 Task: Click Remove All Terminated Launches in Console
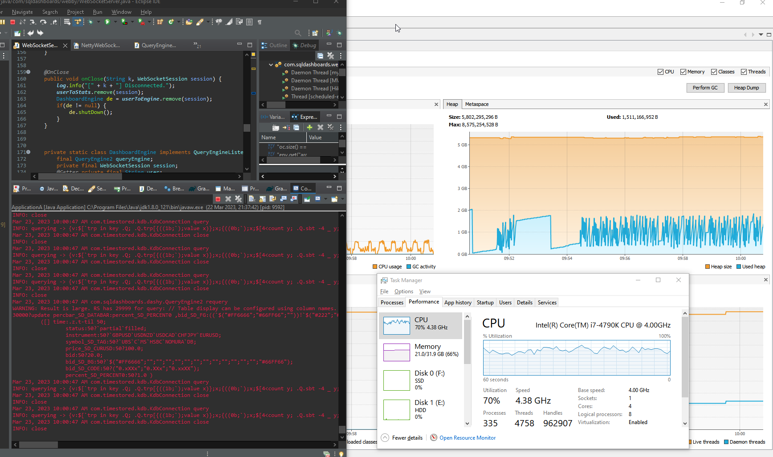click(239, 199)
